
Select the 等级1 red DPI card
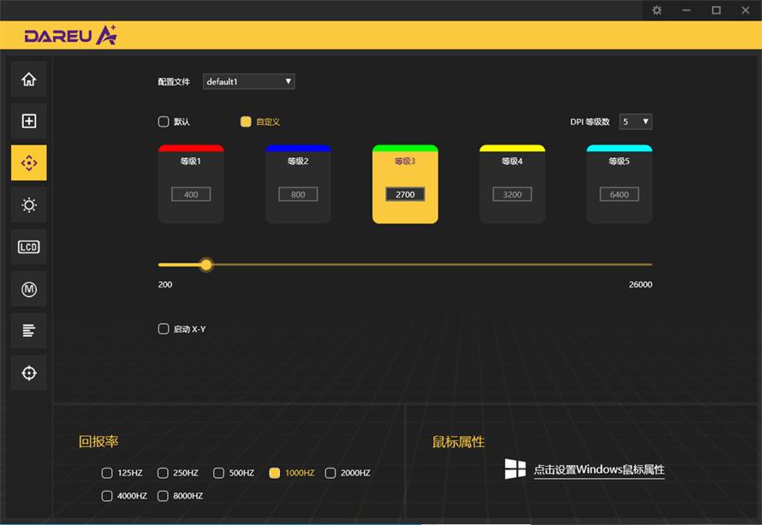[191, 185]
